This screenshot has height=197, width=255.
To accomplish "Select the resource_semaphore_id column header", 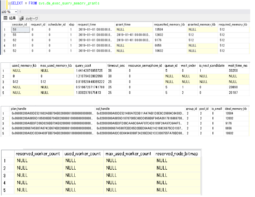I will [x=145, y=66].
